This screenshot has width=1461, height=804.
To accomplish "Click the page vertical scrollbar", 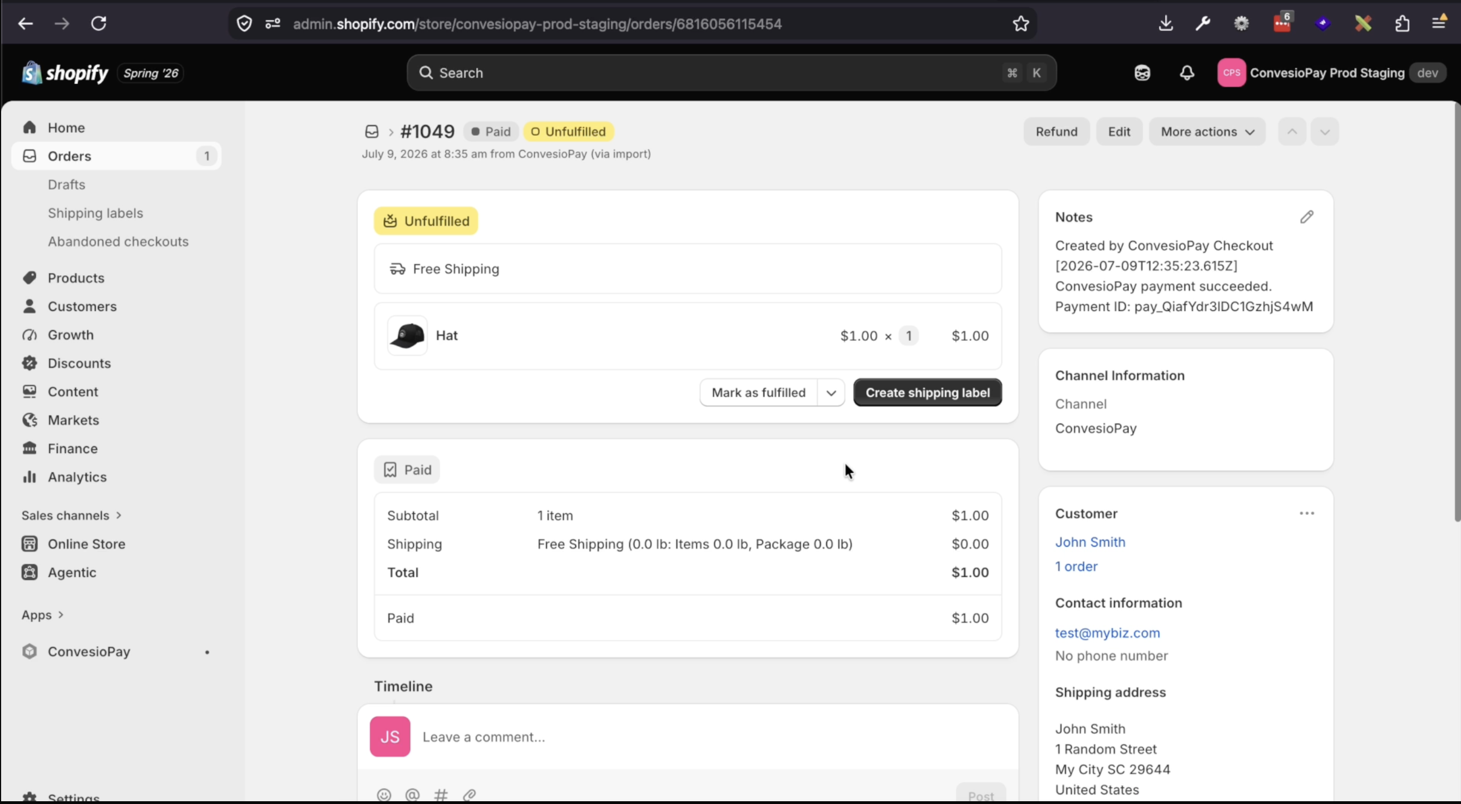I will coord(1457,312).
